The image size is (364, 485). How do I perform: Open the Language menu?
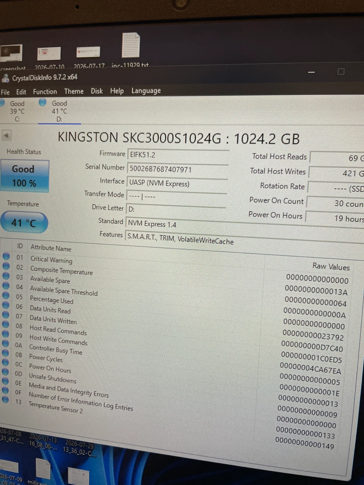146,91
